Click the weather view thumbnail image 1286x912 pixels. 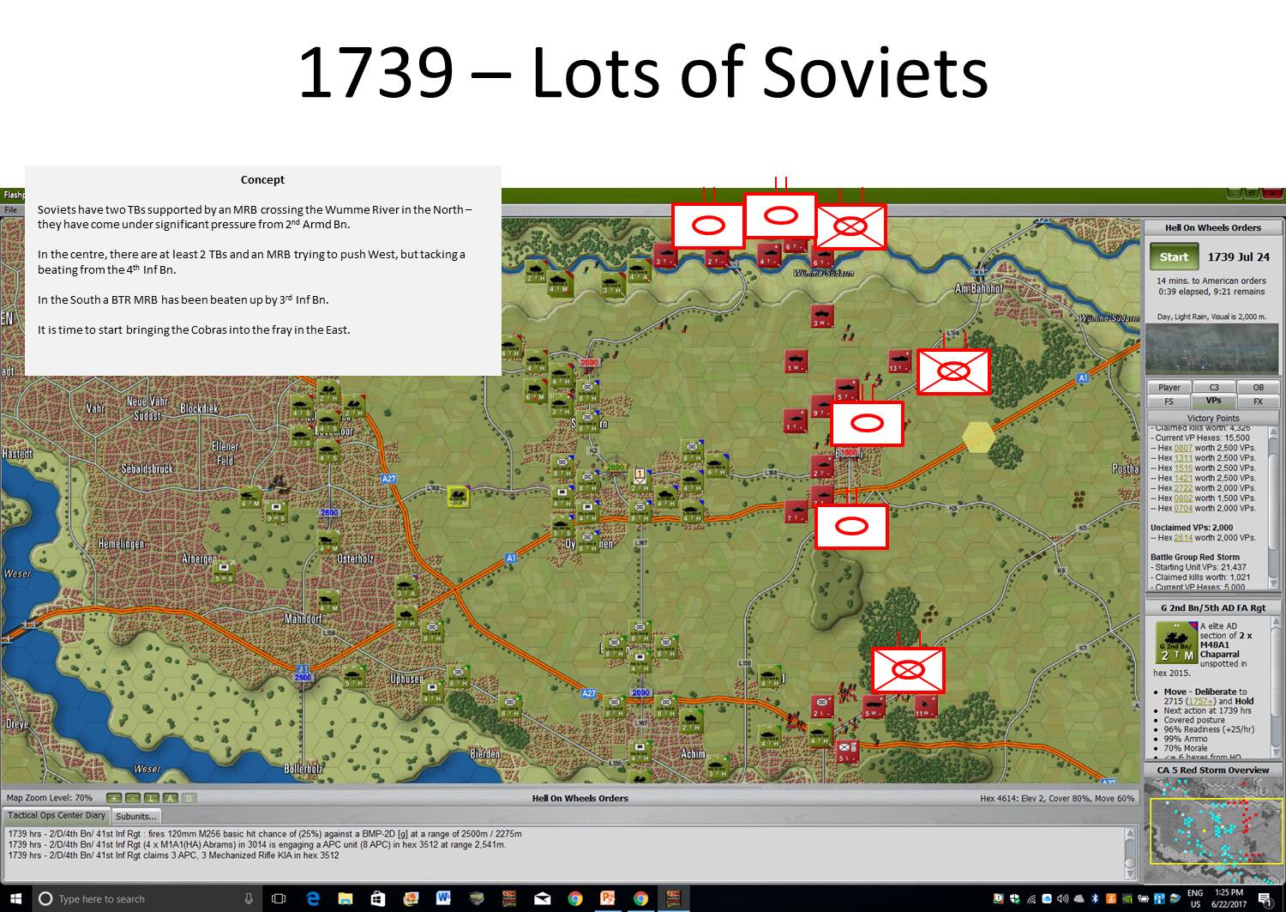(1212, 350)
